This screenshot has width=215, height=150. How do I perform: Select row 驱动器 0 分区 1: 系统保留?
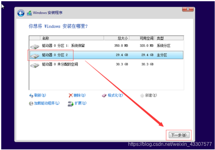click(106, 46)
